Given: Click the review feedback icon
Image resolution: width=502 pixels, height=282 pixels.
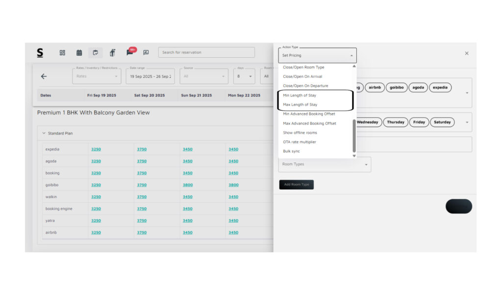Looking at the screenshot, I should point(146,52).
